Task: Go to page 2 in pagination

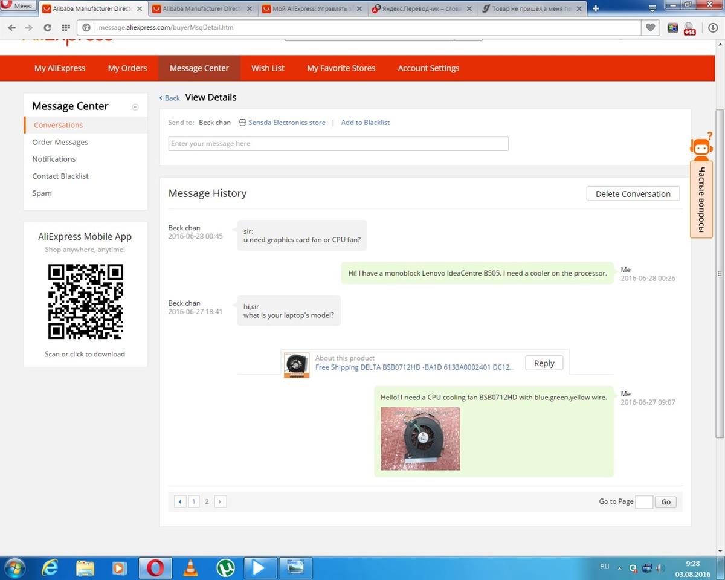Action: 207,501
